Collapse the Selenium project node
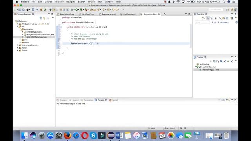 pyautogui.click(x=15, y=21)
